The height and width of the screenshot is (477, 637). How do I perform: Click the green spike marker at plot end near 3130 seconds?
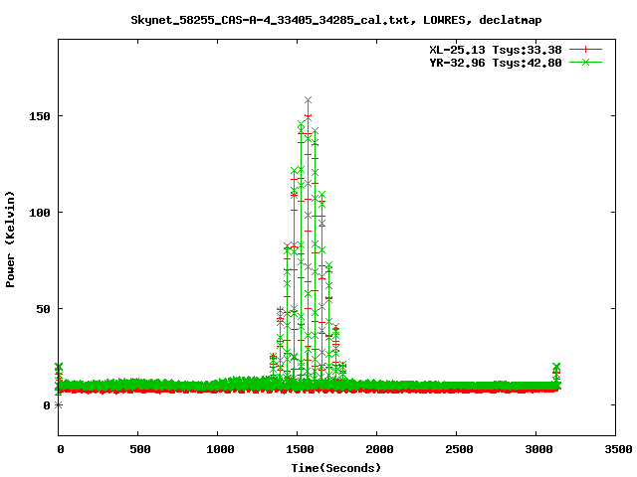[556, 367]
